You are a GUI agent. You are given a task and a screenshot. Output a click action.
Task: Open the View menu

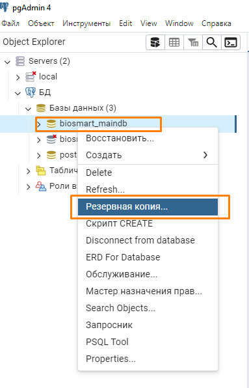point(149,23)
